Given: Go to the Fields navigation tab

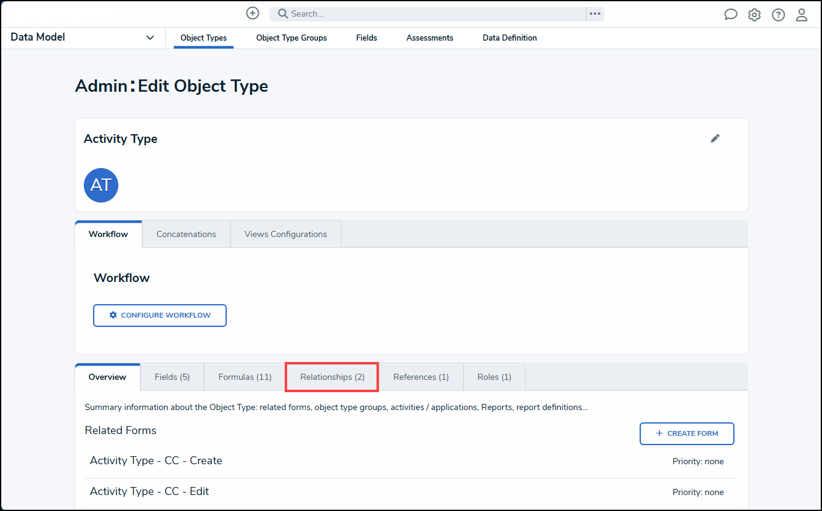Looking at the screenshot, I should pyautogui.click(x=367, y=38).
